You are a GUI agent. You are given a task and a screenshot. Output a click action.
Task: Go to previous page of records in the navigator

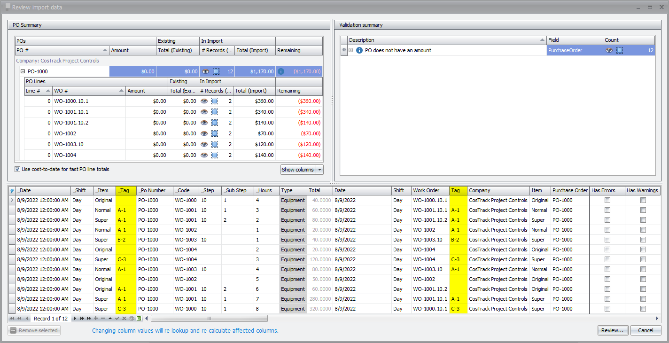coord(20,319)
